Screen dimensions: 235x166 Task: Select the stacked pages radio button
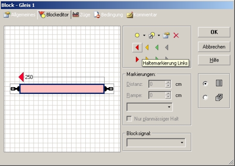tap(205, 97)
